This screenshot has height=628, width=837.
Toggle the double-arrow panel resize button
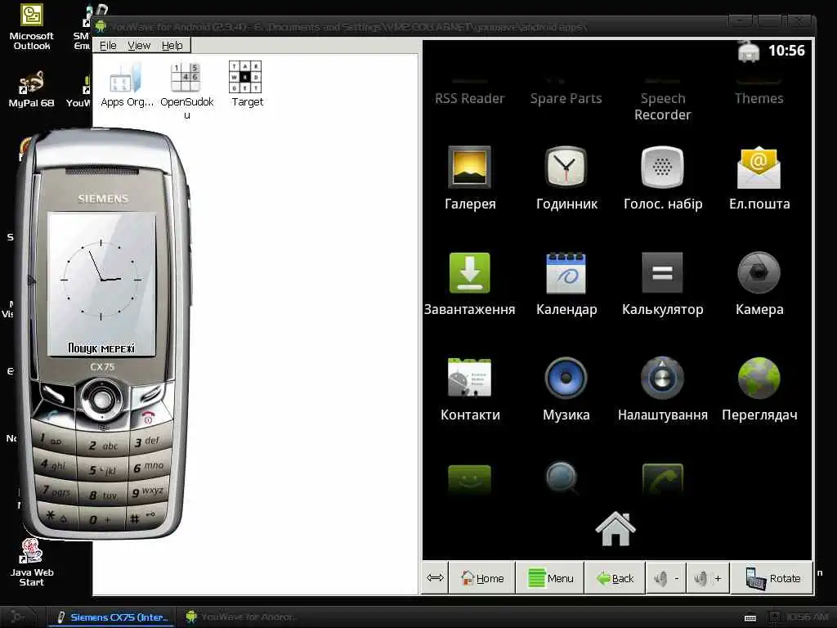[x=435, y=578]
